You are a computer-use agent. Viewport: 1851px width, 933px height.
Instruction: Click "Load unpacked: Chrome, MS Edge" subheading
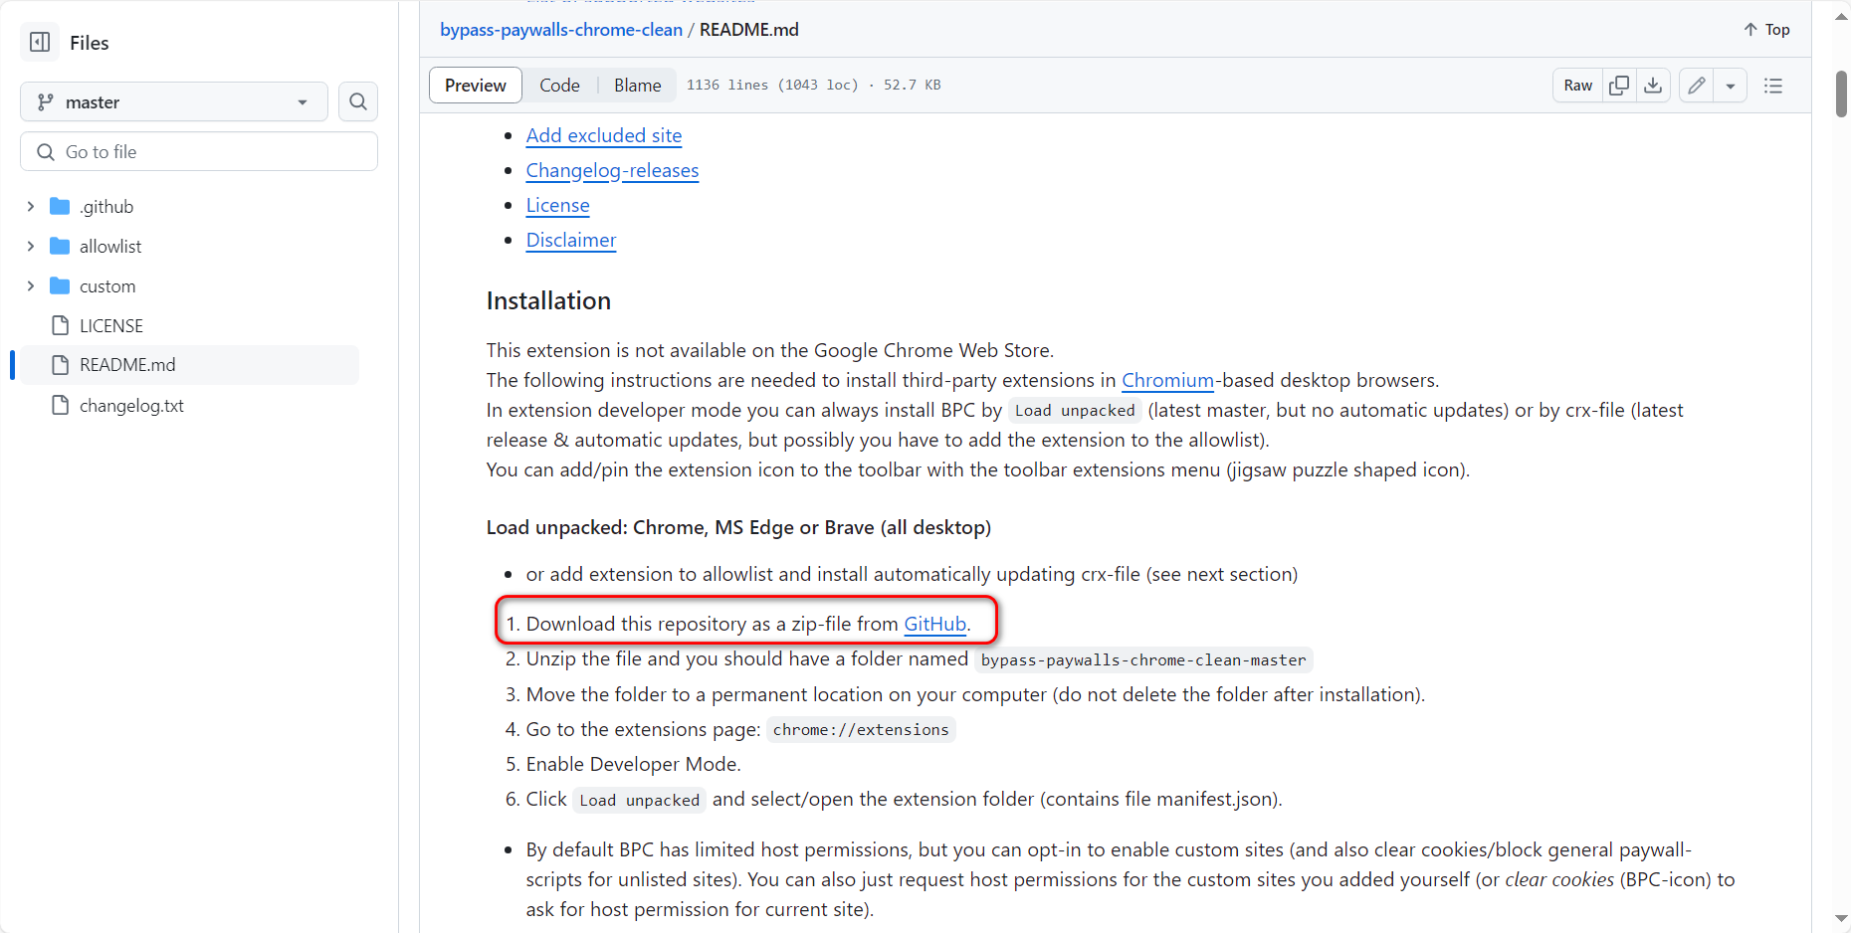[x=738, y=527]
